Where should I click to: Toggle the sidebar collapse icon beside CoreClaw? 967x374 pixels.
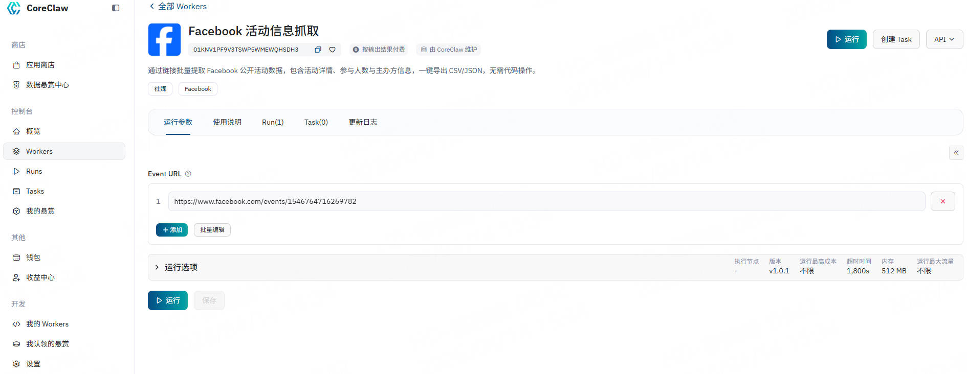[116, 8]
